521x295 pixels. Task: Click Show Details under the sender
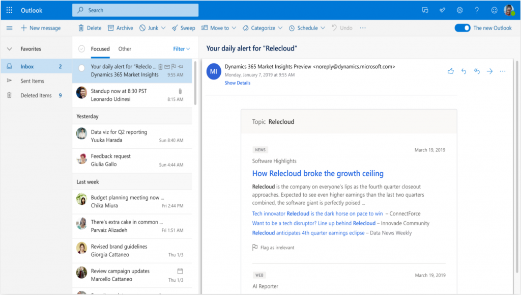237,82
